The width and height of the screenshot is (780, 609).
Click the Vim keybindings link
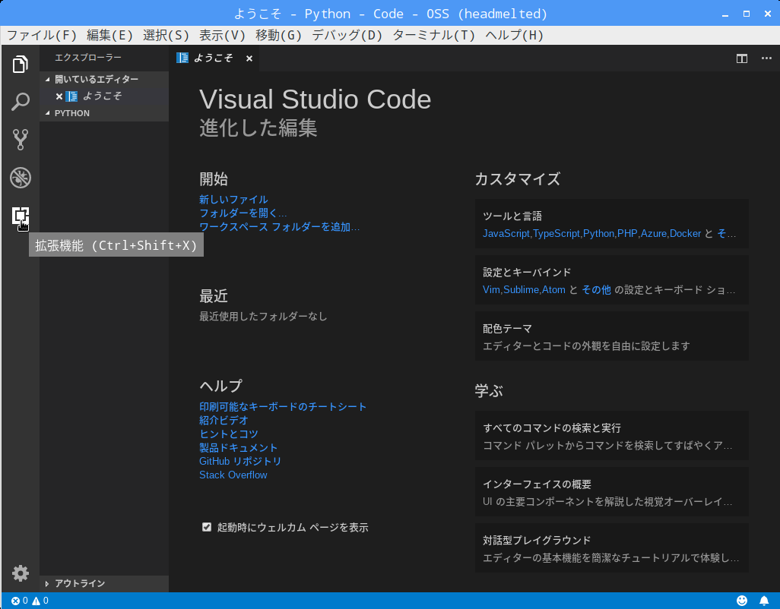pos(491,289)
